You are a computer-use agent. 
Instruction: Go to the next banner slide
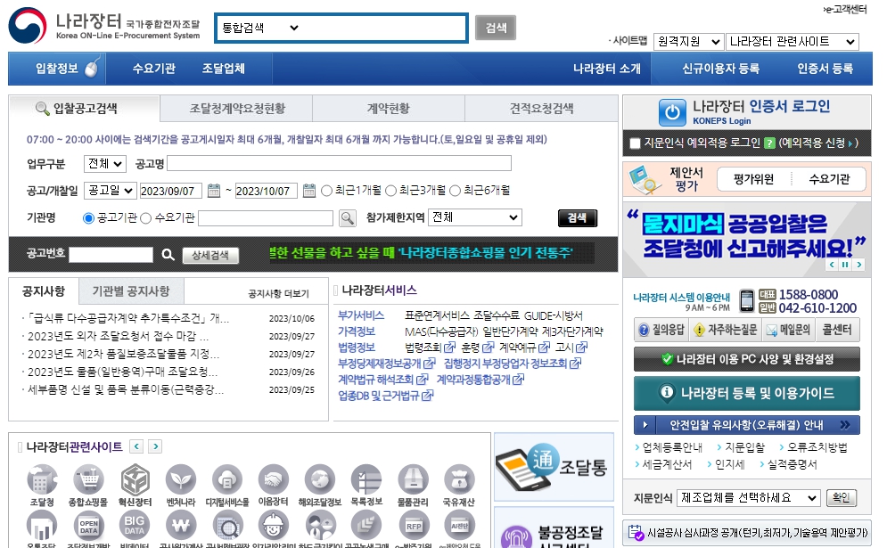[858, 265]
